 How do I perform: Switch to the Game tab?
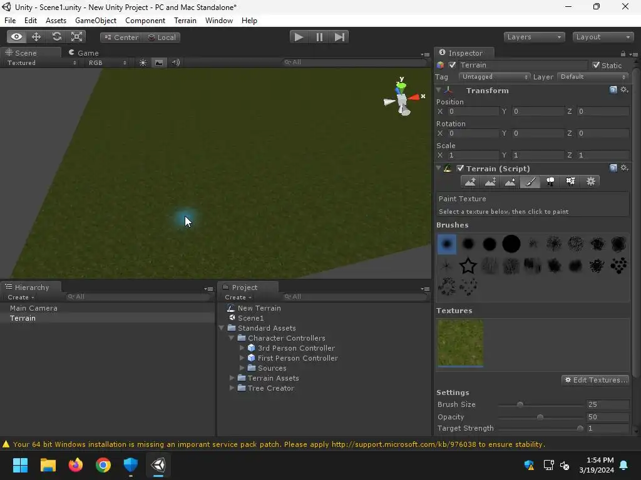pyautogui.click(x=84, y=53)
